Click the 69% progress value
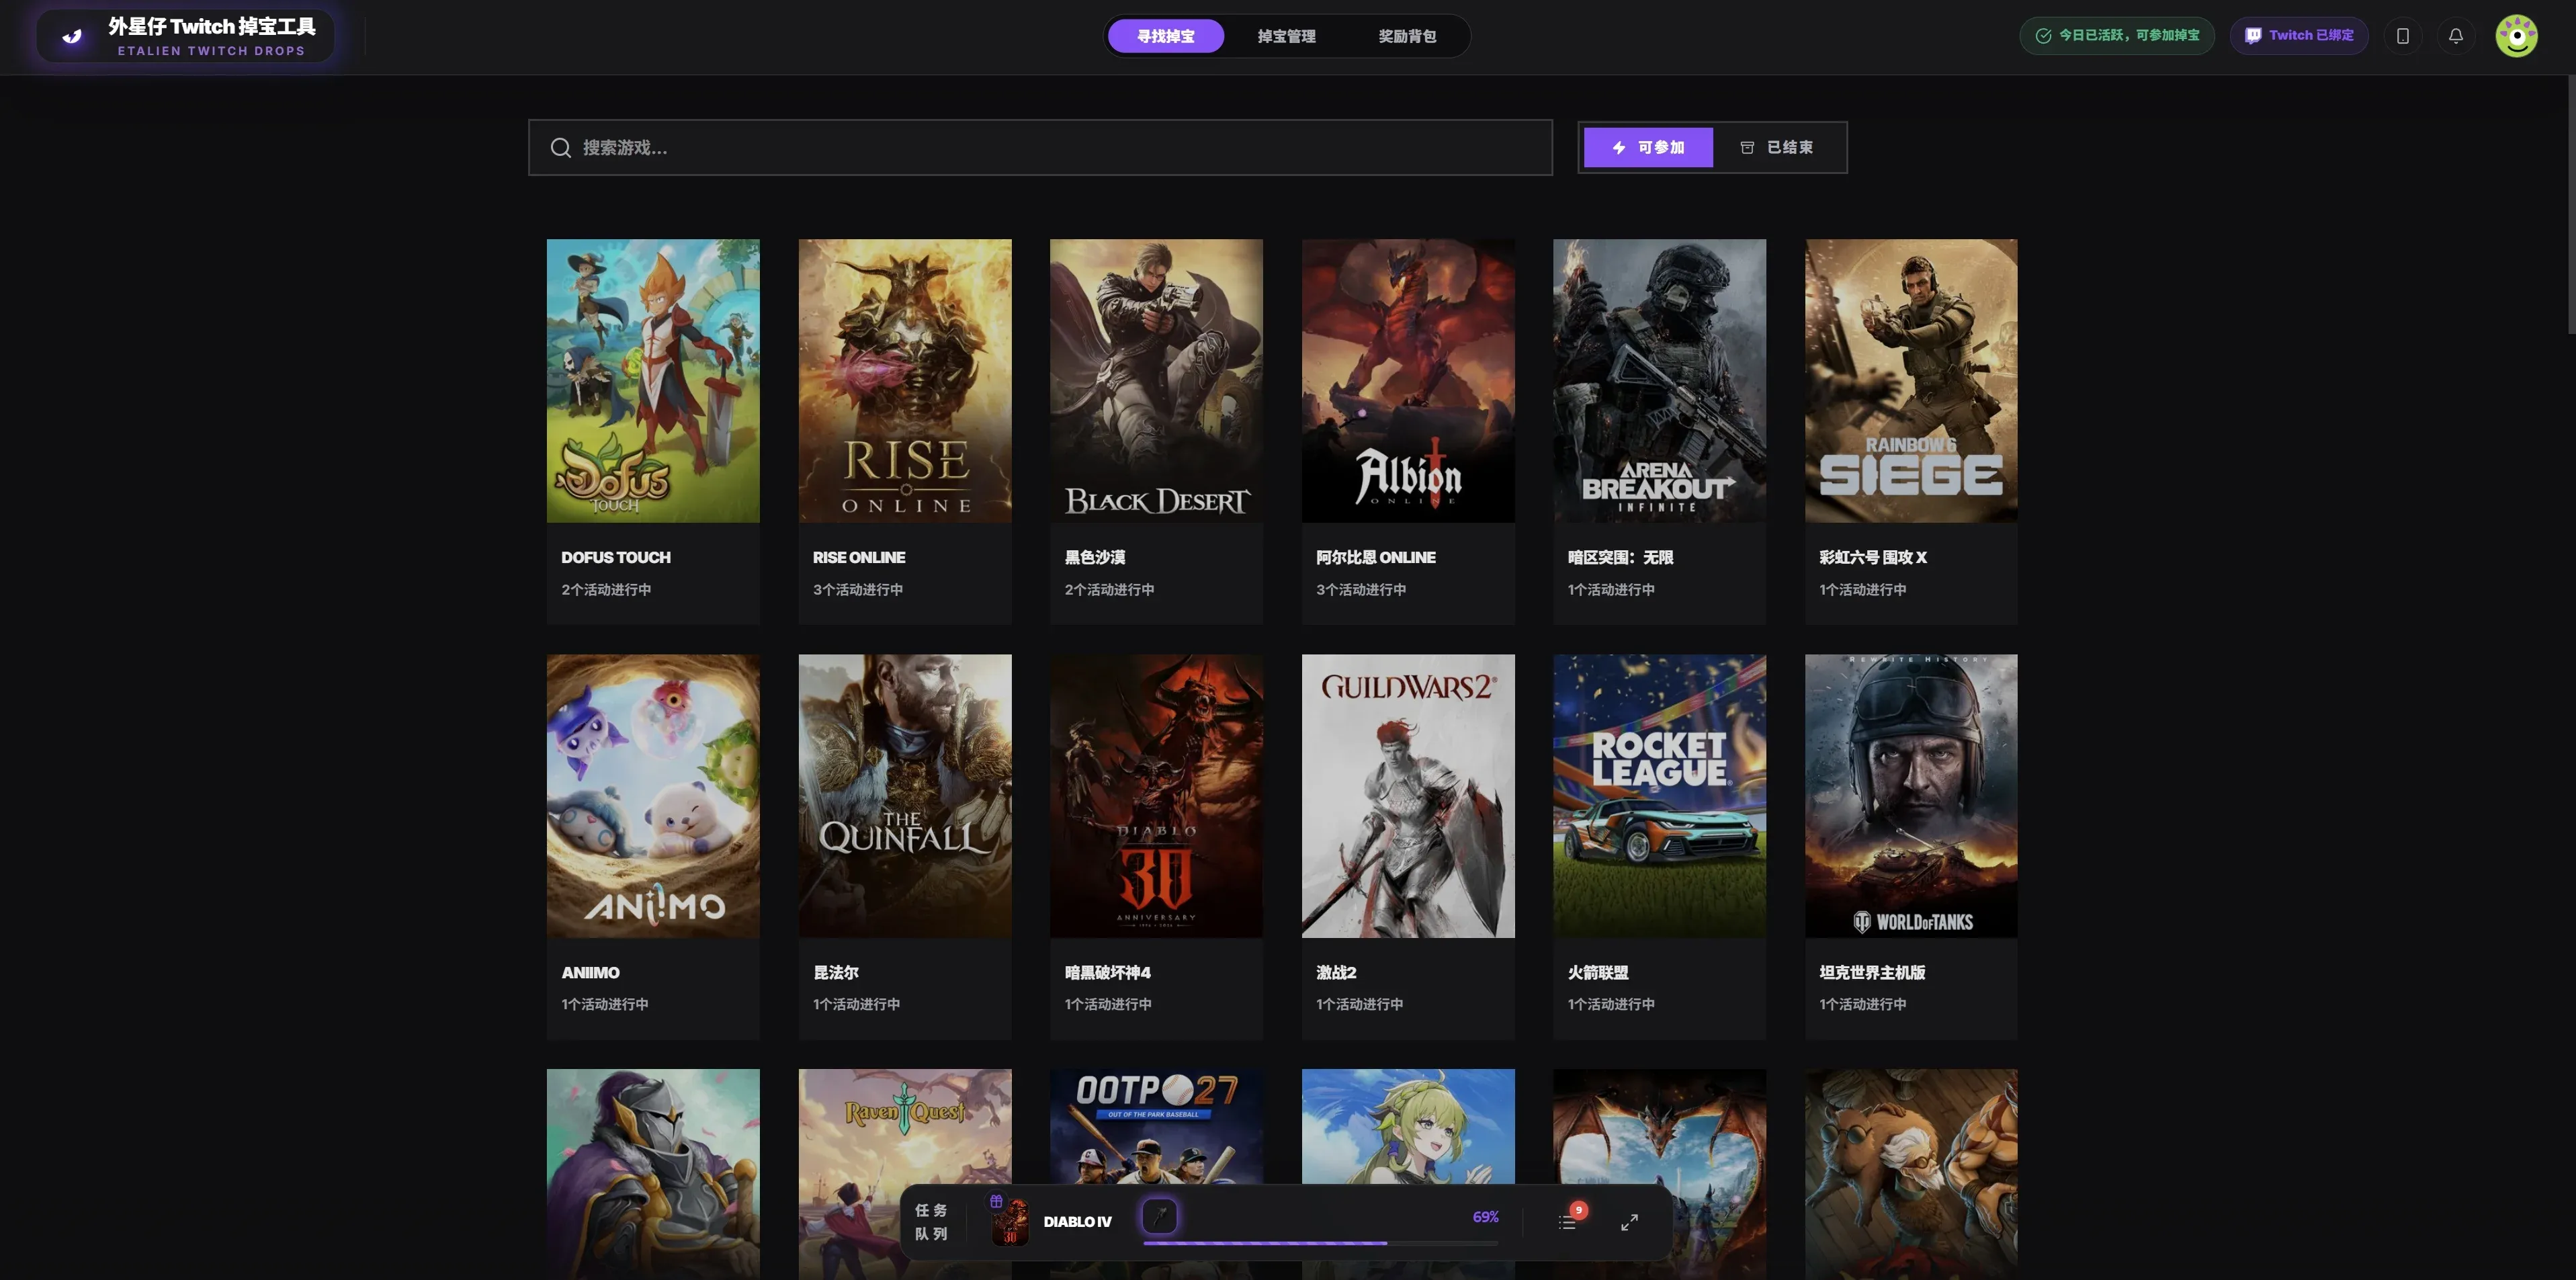 pyautogui.click(x=1485, y=1217)
